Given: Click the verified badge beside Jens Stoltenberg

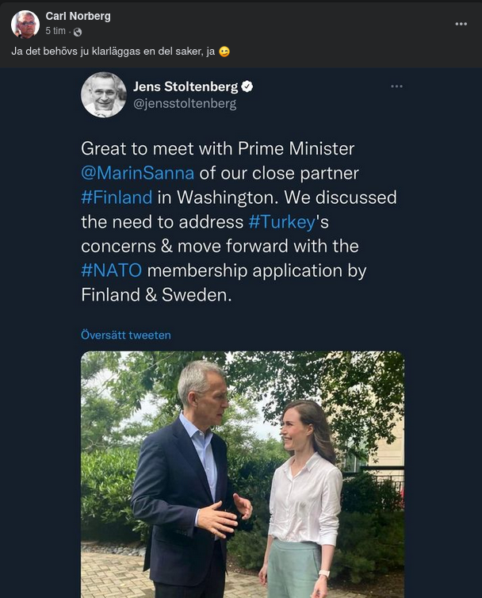Looking at the screenshot, I should (x=247, y=86).
